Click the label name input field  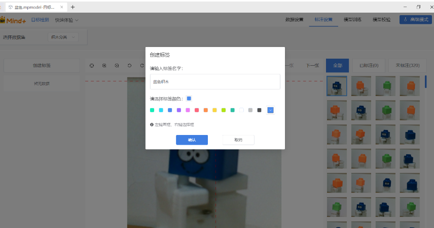215,81
